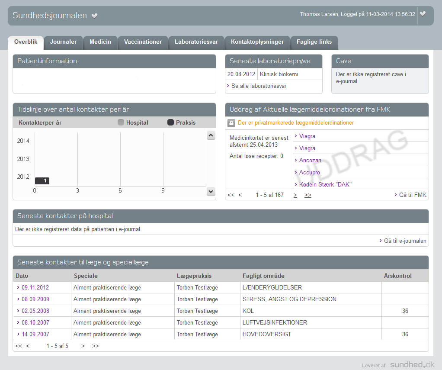Image resolution: width=442 pixels, height=370 pixels.
Task: Click the heart icon after the login timestamp
Action: pyautogui.click(x=423, y=14)
